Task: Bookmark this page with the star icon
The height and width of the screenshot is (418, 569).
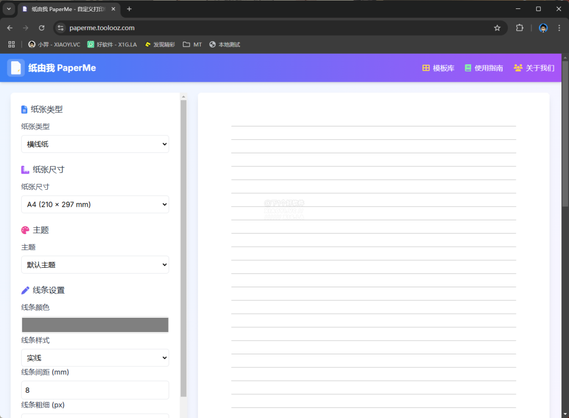Action: point(497,28)
